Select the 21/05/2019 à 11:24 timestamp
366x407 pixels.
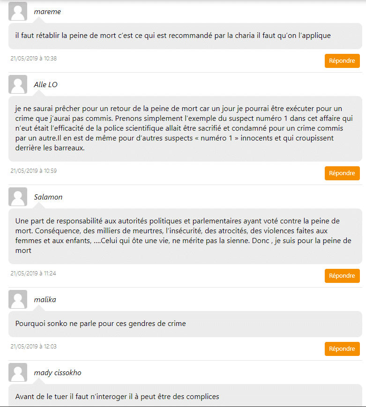(34, 273)
